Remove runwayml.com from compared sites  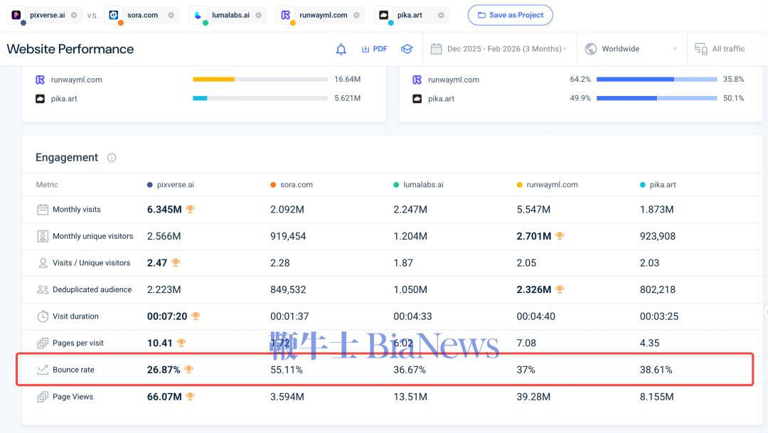click(x=356, y=15)
